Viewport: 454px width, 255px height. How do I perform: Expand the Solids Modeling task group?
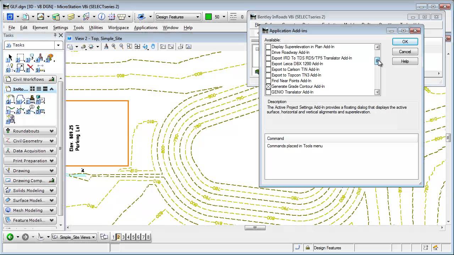point(52,191)
